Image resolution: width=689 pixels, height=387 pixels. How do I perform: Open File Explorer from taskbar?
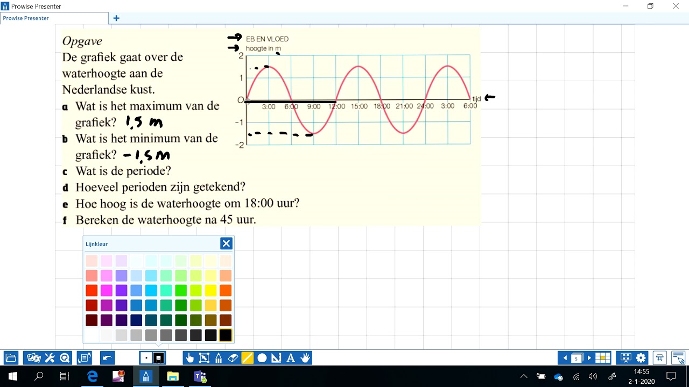click(173, 376)
